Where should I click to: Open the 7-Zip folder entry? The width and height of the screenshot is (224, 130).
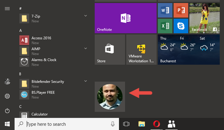coord(54,19)
